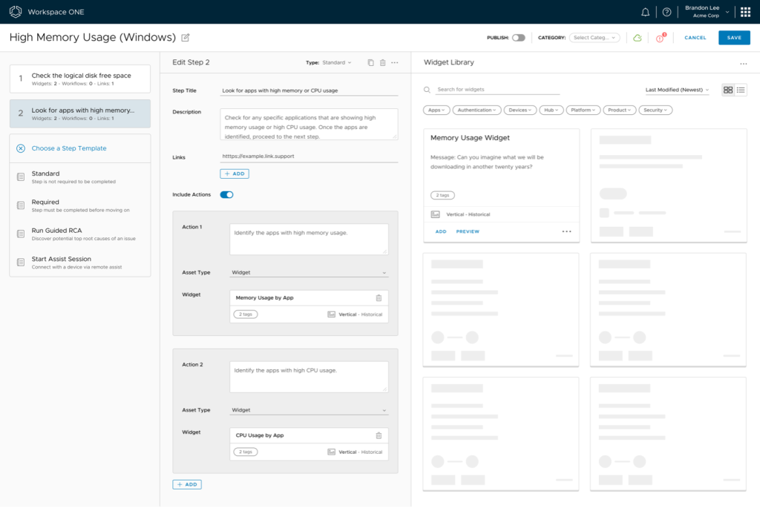Open the notifications bell
760x508 pixels.
click(645, 12)
